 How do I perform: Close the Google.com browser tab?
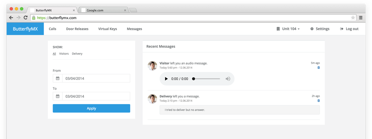coord(125,10)
